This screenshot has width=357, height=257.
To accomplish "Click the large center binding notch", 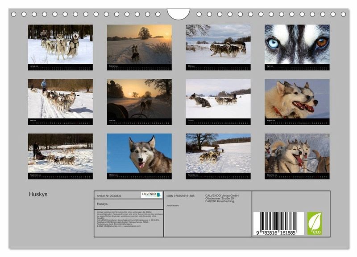I will click(178, 14).
